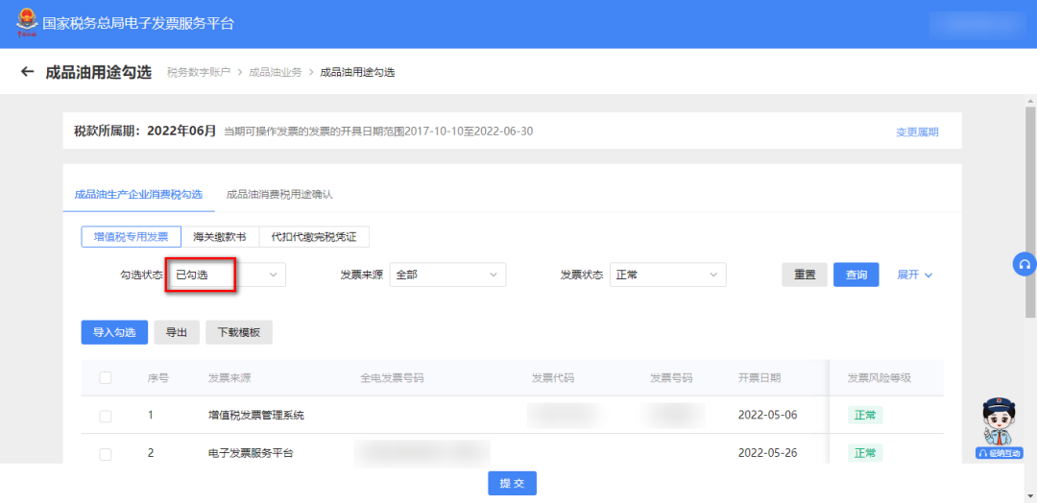The image size is (1037, 503).
Task: Click the 变更属期 link
Action: tap(917, 132)
